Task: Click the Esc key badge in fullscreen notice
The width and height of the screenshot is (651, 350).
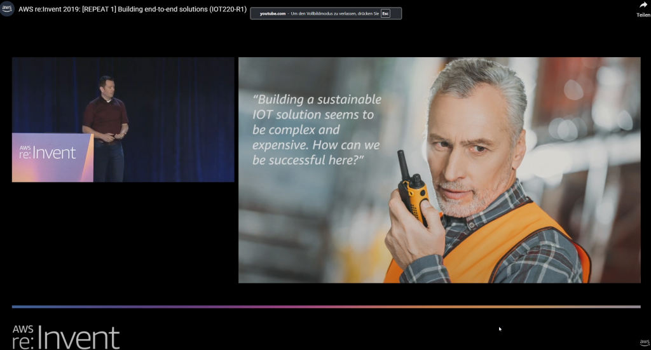Action: [385, 13]
